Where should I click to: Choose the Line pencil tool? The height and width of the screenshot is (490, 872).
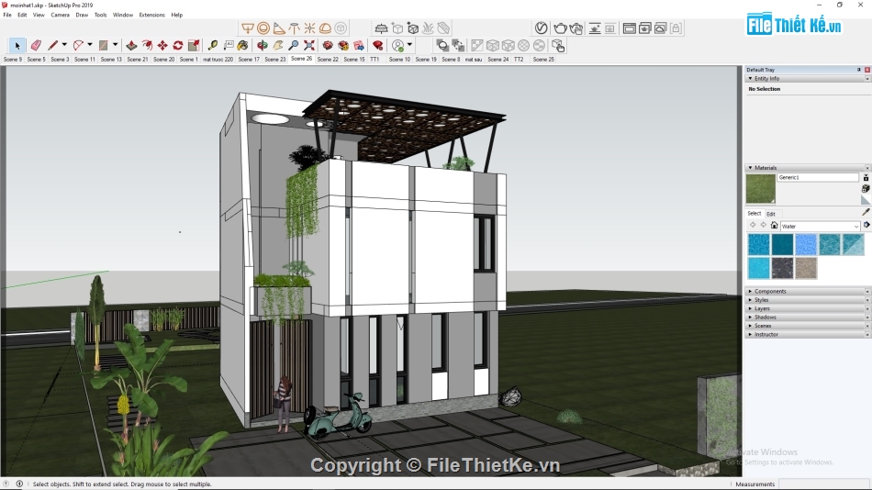53,45
